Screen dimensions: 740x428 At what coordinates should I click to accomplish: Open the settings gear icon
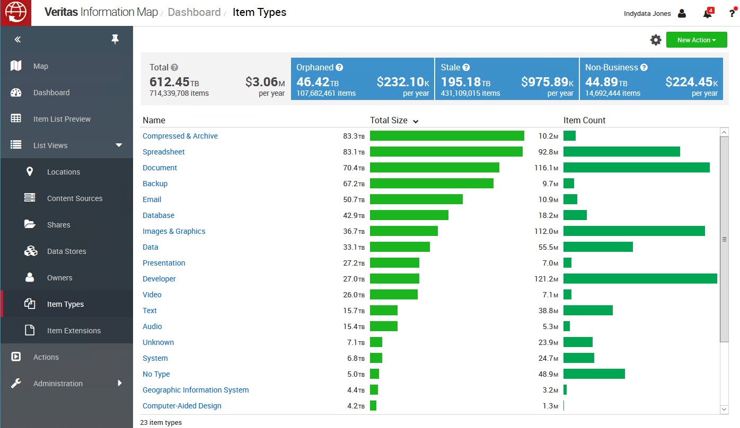(656, 40)
